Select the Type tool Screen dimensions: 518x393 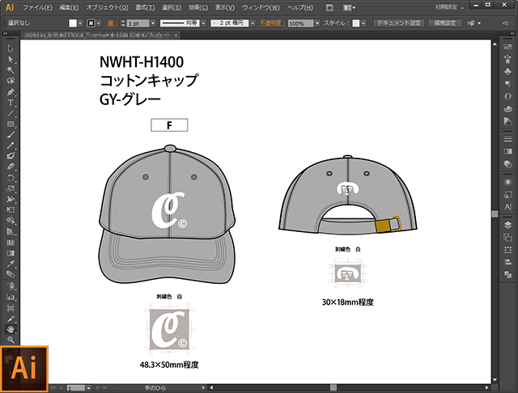(11, 103)
